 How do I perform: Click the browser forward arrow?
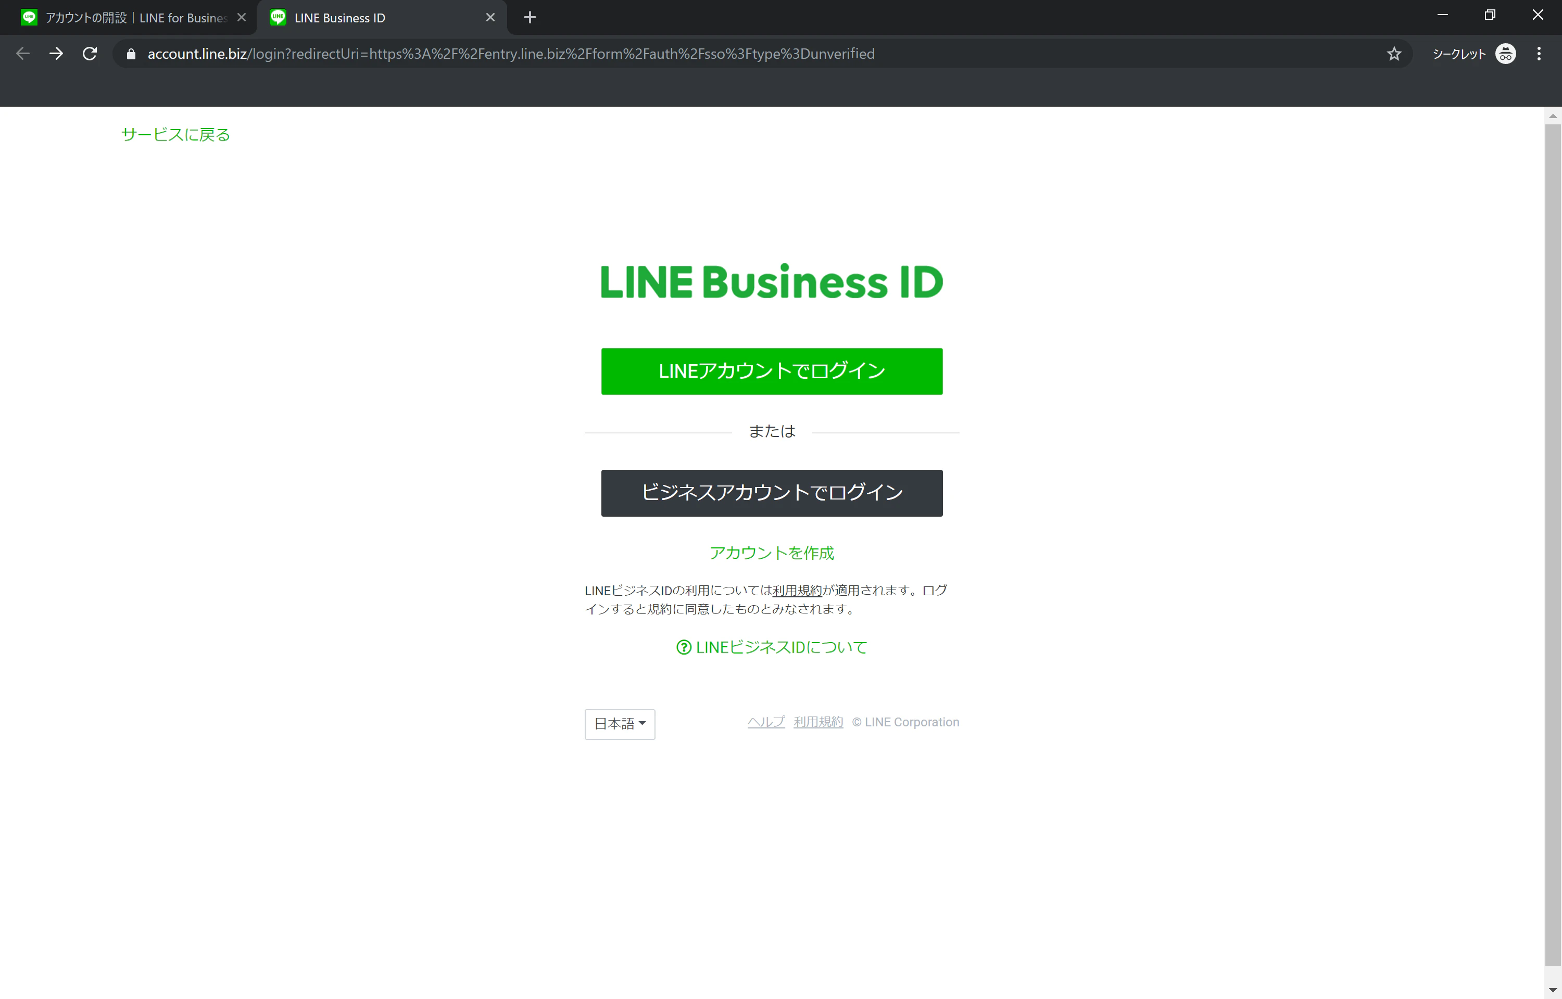click(56, 54)
